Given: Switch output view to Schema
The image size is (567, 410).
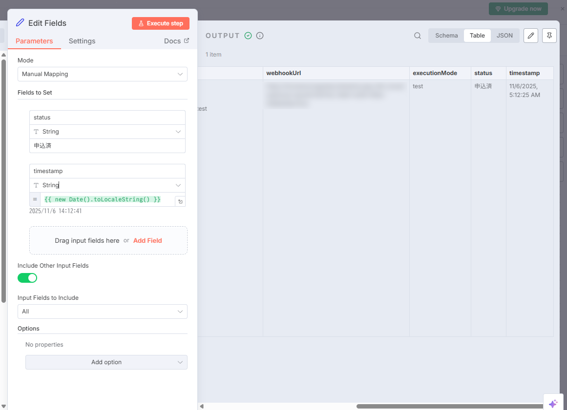Looking at the screenshot, I should point(446,36).
